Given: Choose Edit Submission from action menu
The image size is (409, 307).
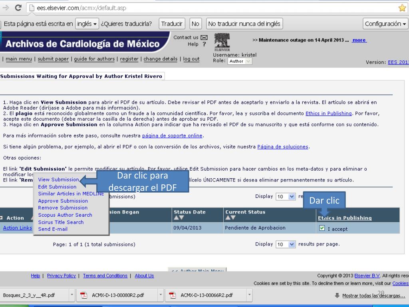Looking at the screenshot, I should point(57,187).
